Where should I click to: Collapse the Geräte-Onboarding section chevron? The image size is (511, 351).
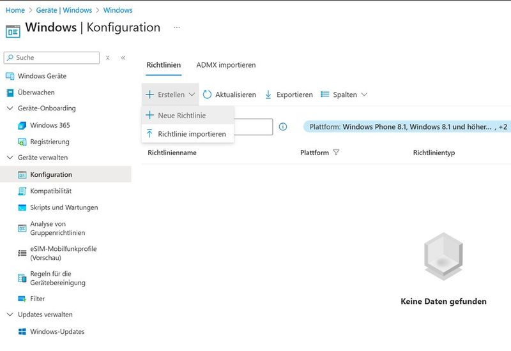pyautogui.click(x=10, y=108)
